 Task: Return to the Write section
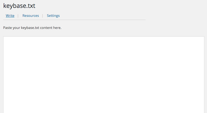click(x=10, y=16)
